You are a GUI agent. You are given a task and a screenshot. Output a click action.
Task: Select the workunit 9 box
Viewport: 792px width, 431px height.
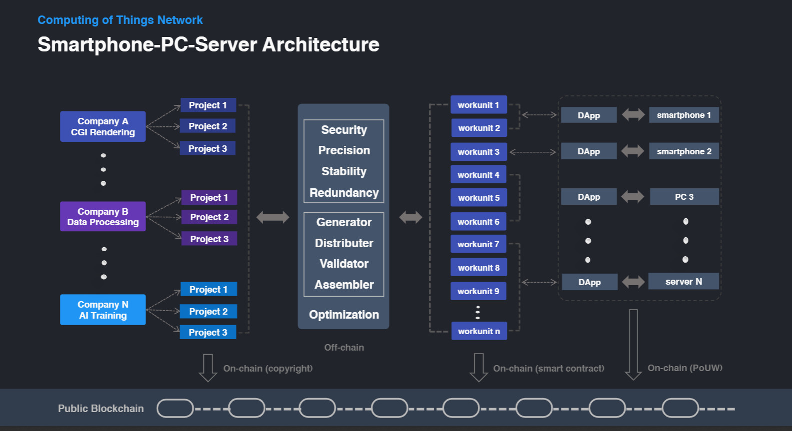479,291
